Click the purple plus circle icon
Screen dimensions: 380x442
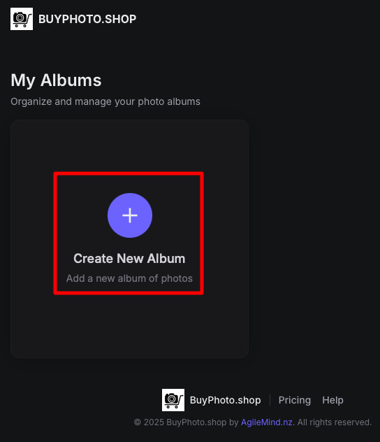point(130,215)
